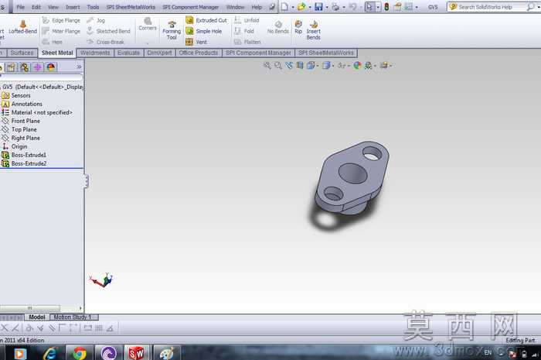This screenshot has width=541, height=360.
Task: Click the No Bends tool
Action: pyautogui.click(x=277, y=27)
